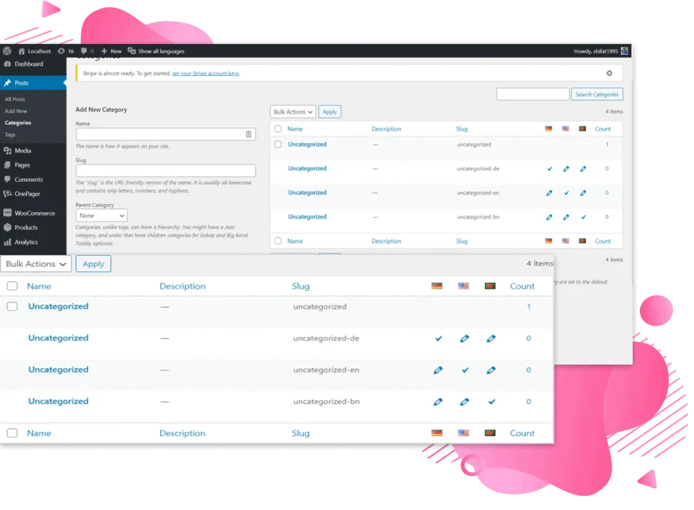Edit Bengali translation in zoomed uncategorized-de row
This screenshot has width=694, height=510.
491,338
